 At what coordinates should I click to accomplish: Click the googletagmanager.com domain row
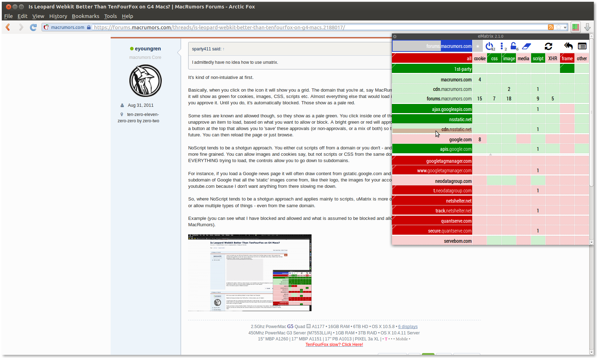(432, 161)
